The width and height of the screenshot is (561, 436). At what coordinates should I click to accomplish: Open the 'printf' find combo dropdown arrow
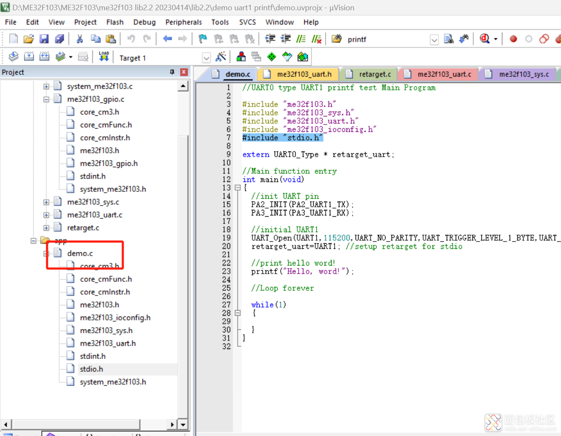pos(434,40)
